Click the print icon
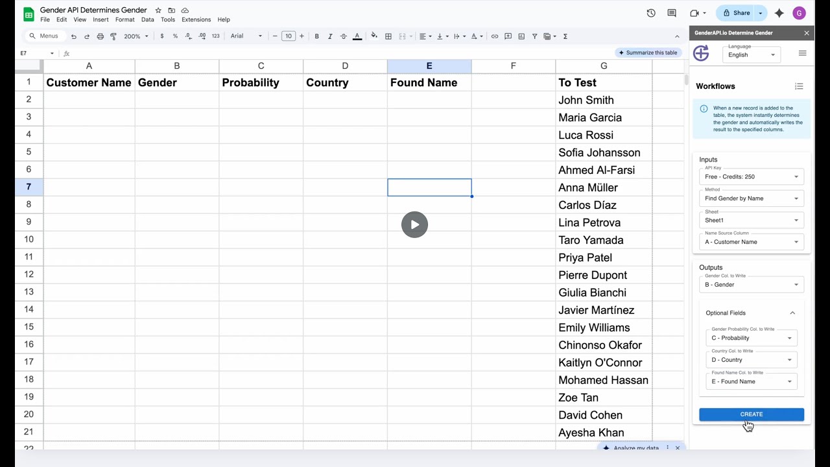Image resolution: width=830 pixels, height=467 pixels. 100,36
